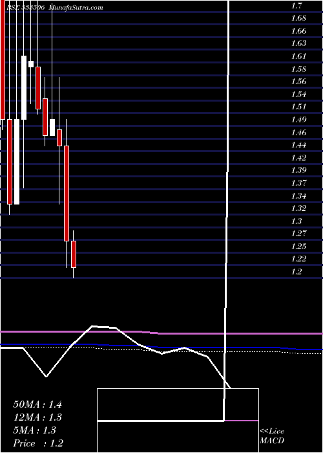The image size is (323, 453).
Task: Click the 1.2 price axis label
Action: [297, 272]
